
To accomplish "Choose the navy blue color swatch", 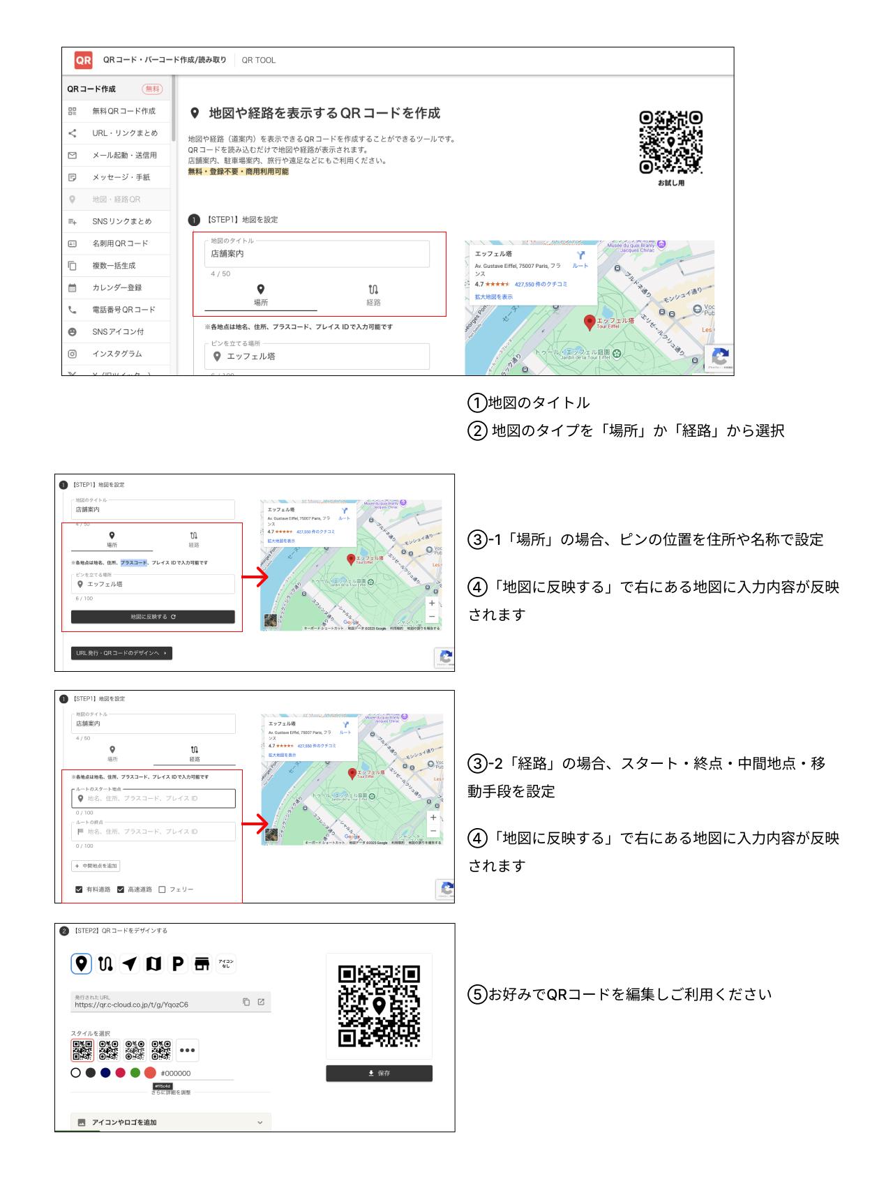I will coord(105,1073).
